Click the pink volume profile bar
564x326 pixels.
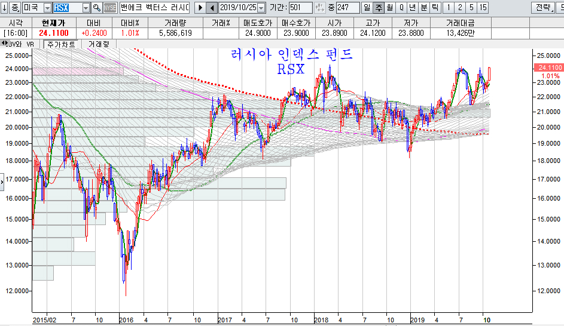[x=78, y=71]
